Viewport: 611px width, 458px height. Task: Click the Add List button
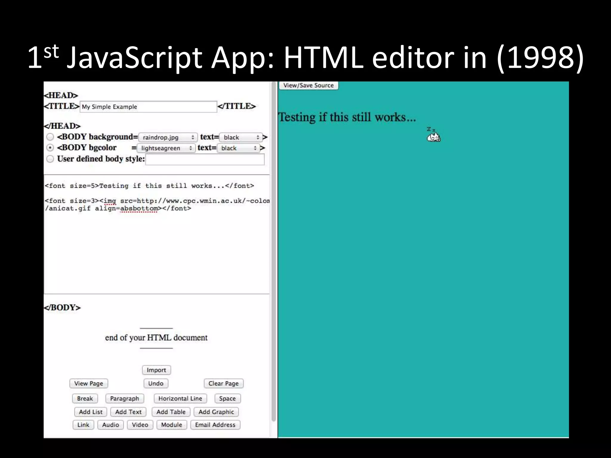91,412
